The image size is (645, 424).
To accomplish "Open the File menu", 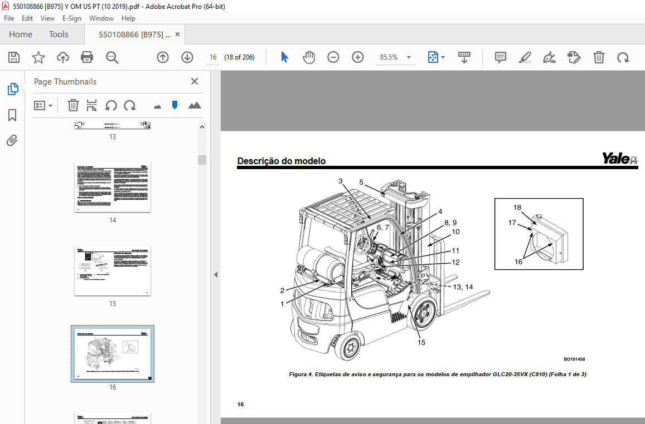I will (8, 18).
